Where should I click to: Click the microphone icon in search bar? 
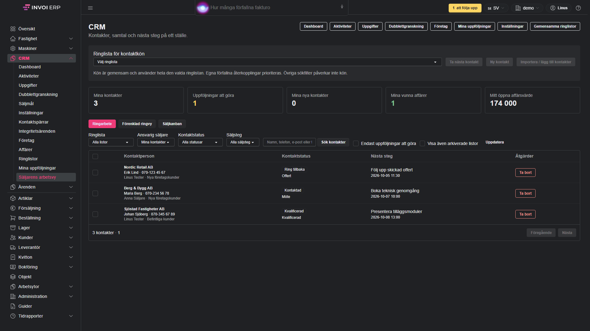[x=342, y=7]
